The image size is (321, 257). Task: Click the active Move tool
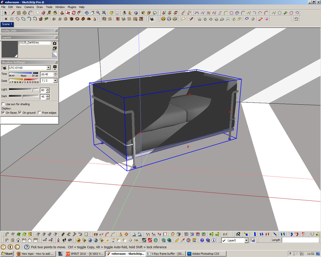tap(68, 13)
